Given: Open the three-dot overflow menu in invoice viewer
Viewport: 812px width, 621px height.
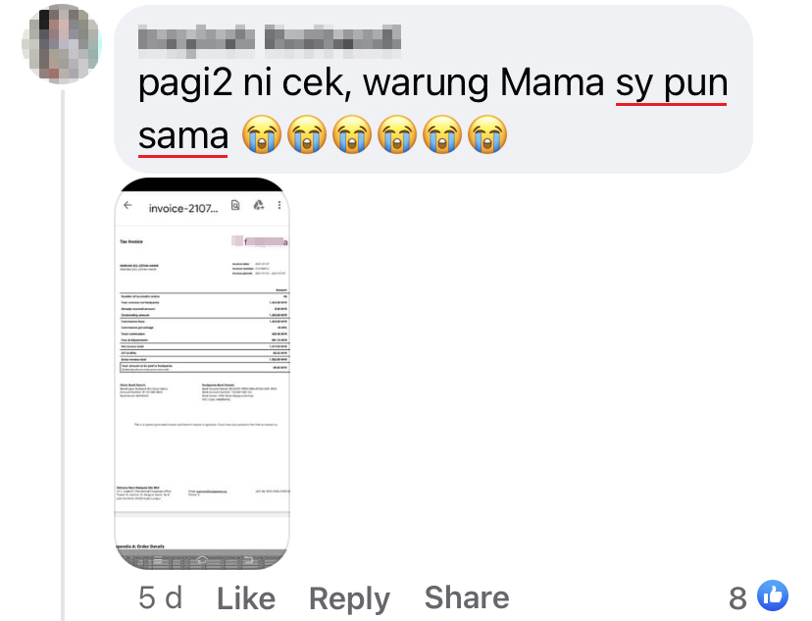Looking at the screenshot, I should pyautogui.click(x=279, y=205).
